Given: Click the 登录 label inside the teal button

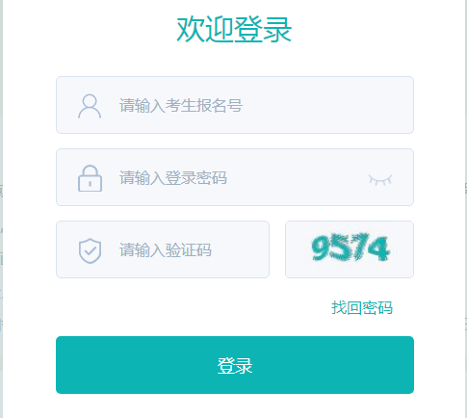Looking at the screenshot, I should pos(235,365).
